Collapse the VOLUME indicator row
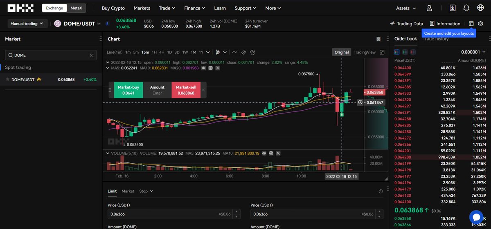 (108, 153)
